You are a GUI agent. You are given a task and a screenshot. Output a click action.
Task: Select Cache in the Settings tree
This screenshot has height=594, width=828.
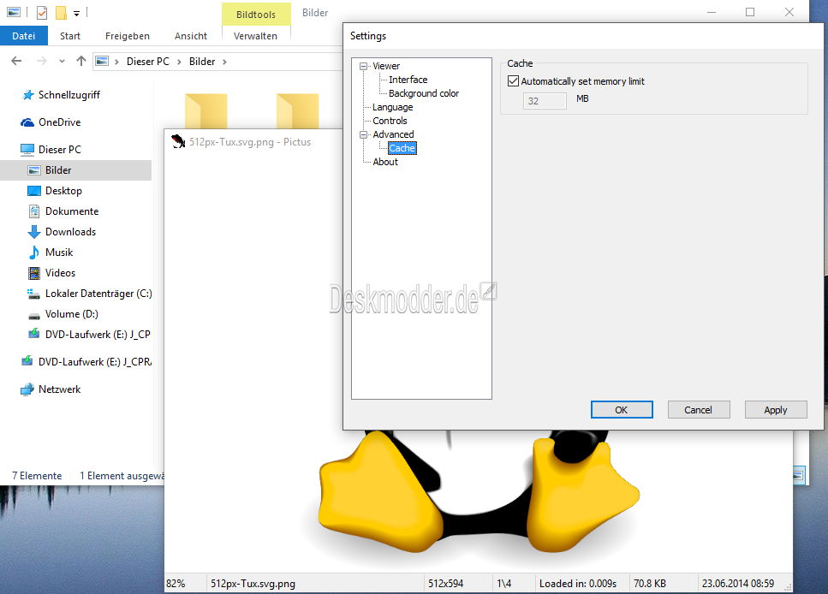[x=402, y=148]
